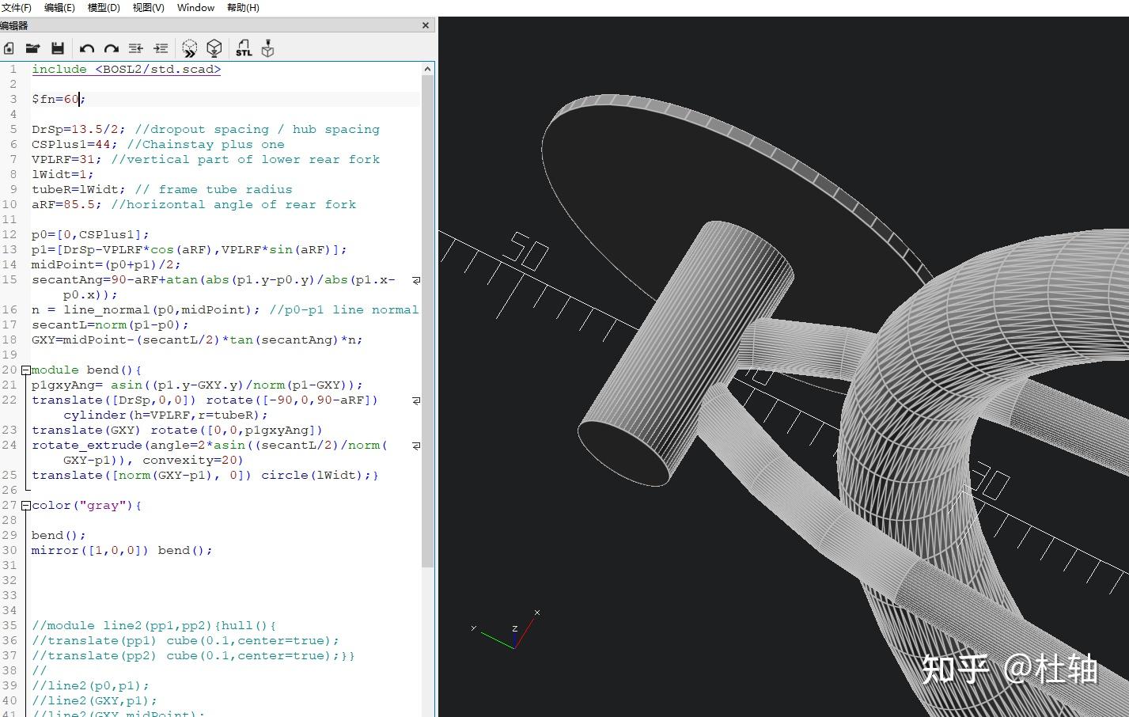
Task: Indent the selected code
Action: (x=161, y=49)
